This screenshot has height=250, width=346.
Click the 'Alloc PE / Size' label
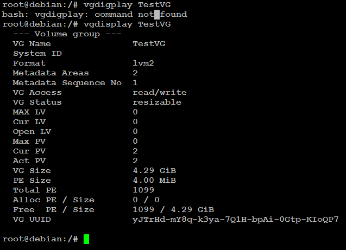pyautogui.click(x=54, y=200)
